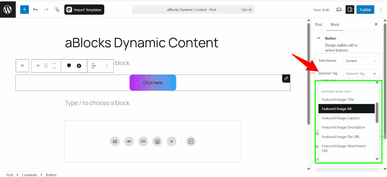The image size is (387, 177).
Task: Open the document overview list icon
Action: [x=57, y=9]
